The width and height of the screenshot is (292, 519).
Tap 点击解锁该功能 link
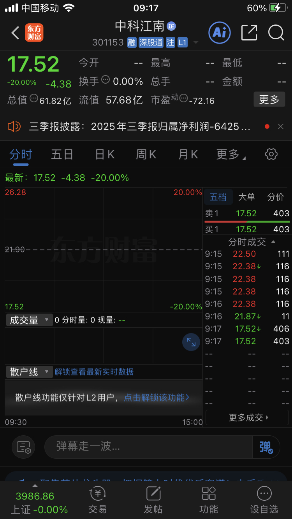tap(157, 398)
